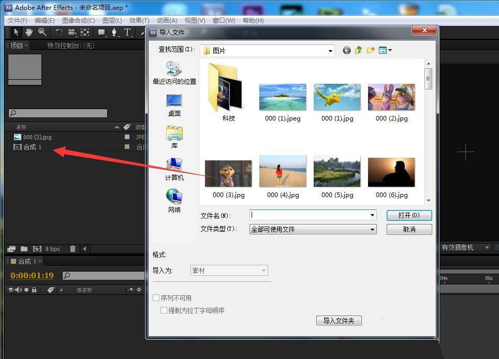Select the Hand tool in the toolbar

pyautogui.click(x=28, y=32)
